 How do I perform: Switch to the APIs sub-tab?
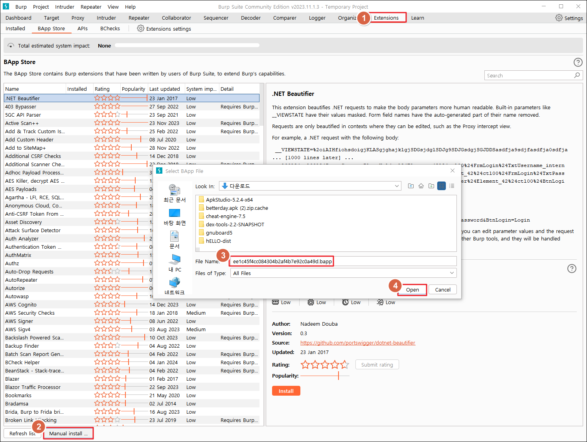(83, 28)
